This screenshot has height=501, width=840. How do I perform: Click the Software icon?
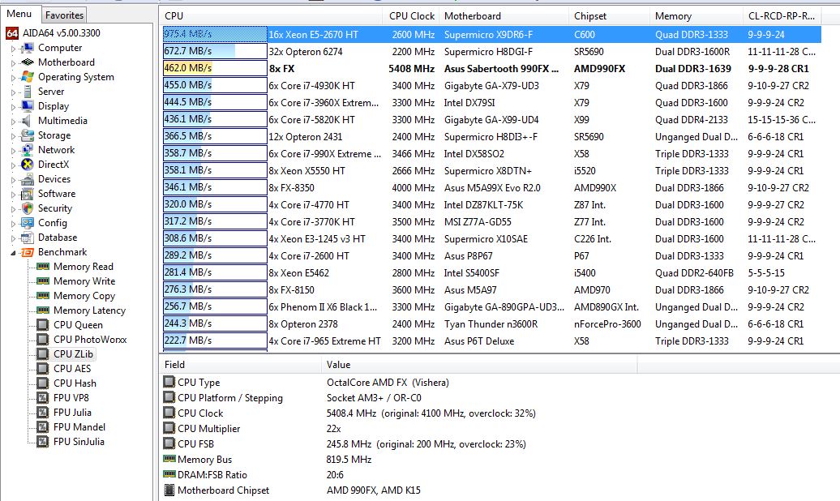point(28,194)
